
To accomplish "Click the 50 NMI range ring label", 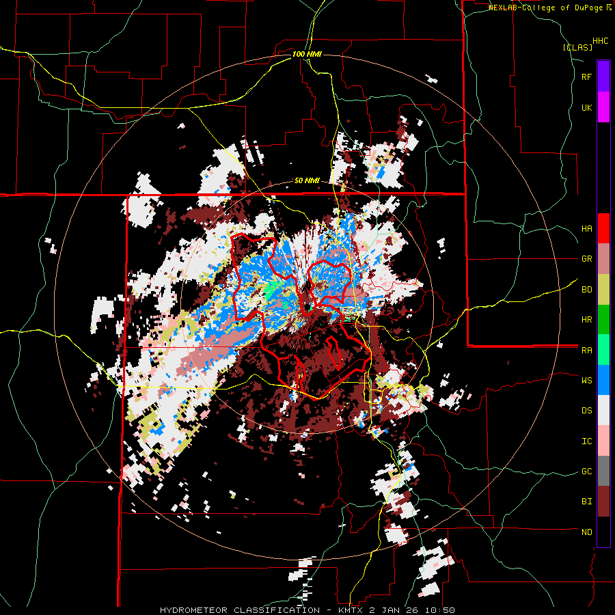I will (x=307, y=181).
